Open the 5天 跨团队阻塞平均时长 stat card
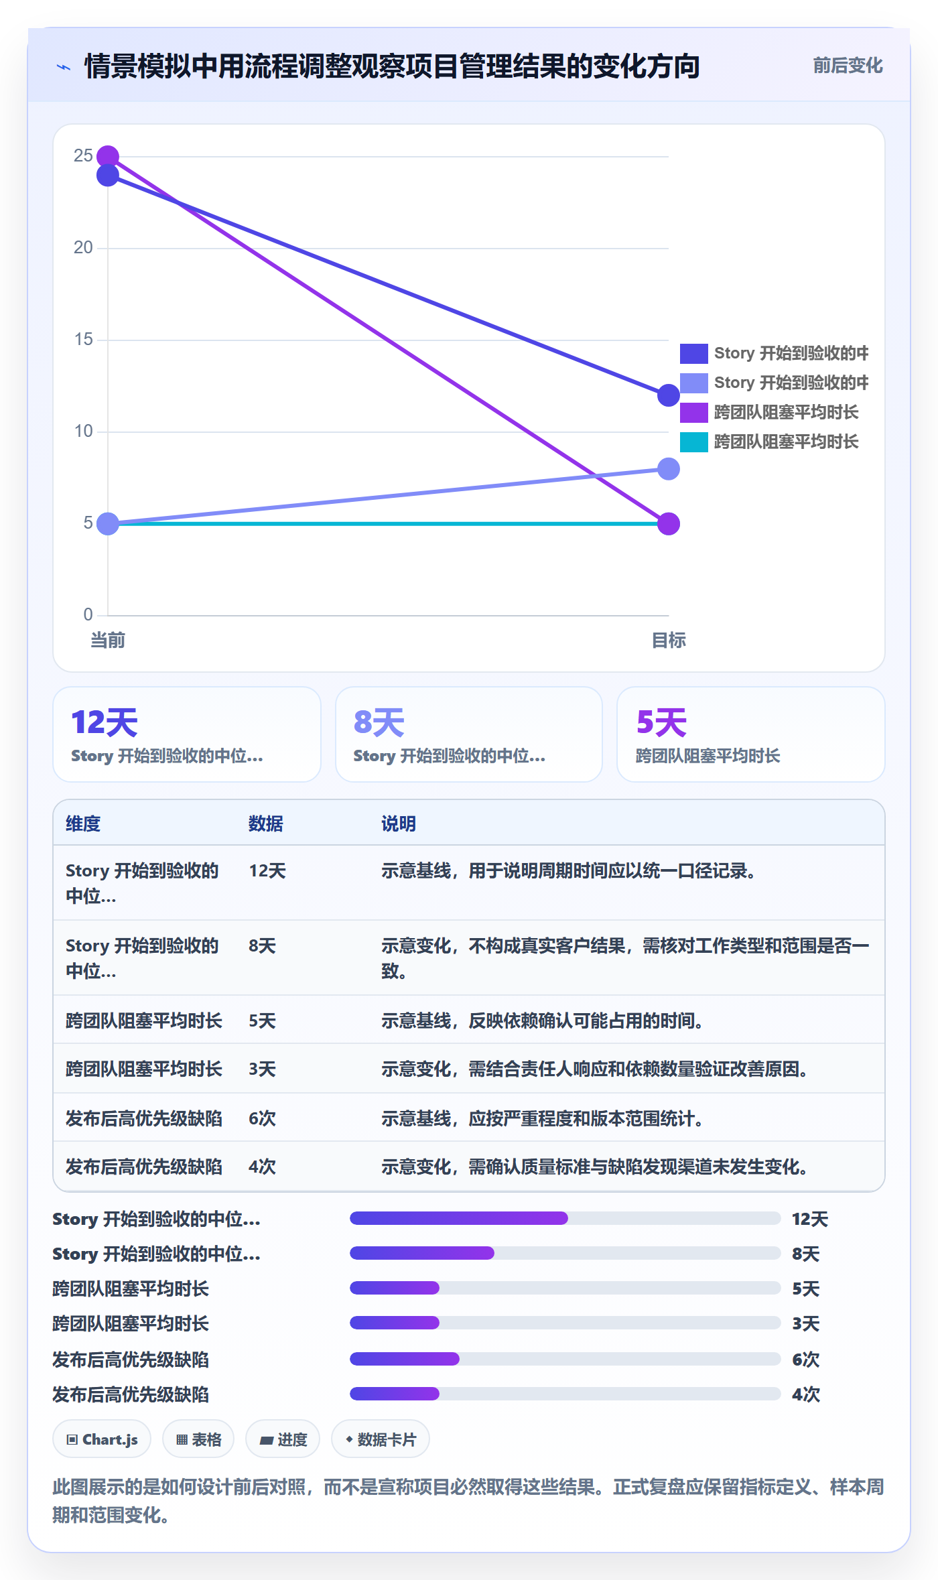This screenshot has width=938, height=1580. (751, 734)
